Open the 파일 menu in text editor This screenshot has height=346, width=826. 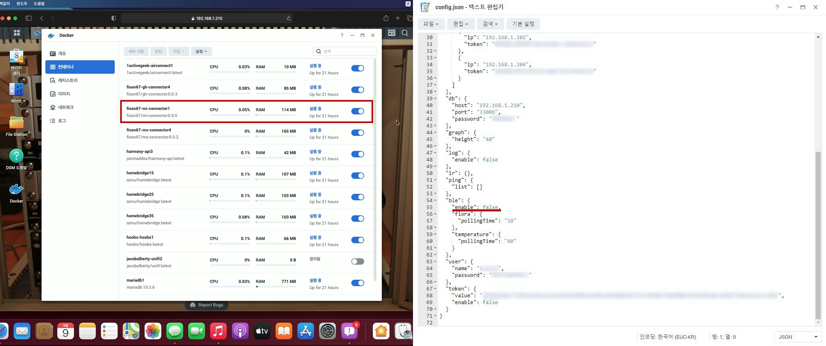tap(431, 24)
